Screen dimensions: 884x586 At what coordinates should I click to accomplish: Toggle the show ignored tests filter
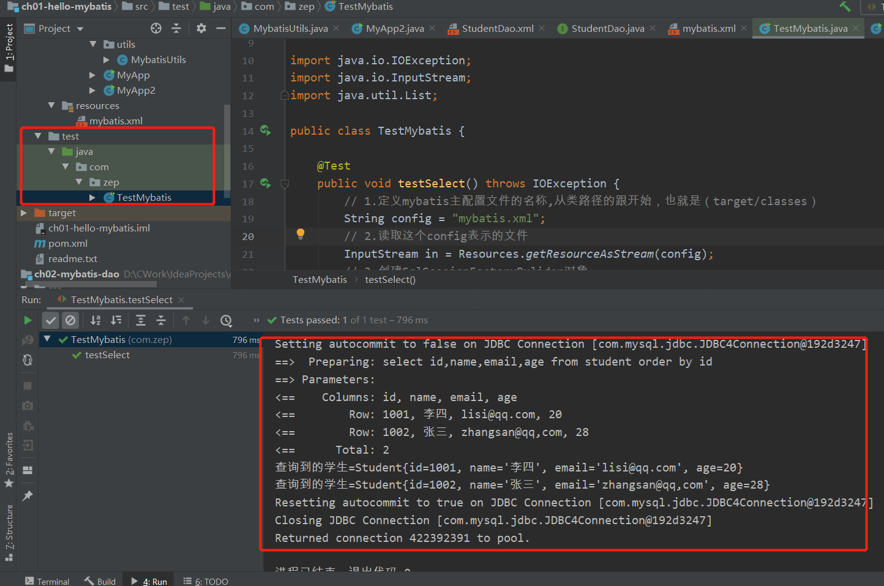click(x=70, y=320)
